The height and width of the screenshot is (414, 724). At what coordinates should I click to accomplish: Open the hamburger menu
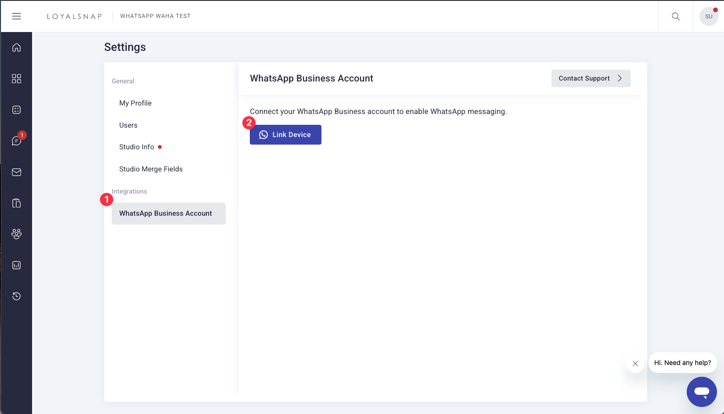point(16,16)
